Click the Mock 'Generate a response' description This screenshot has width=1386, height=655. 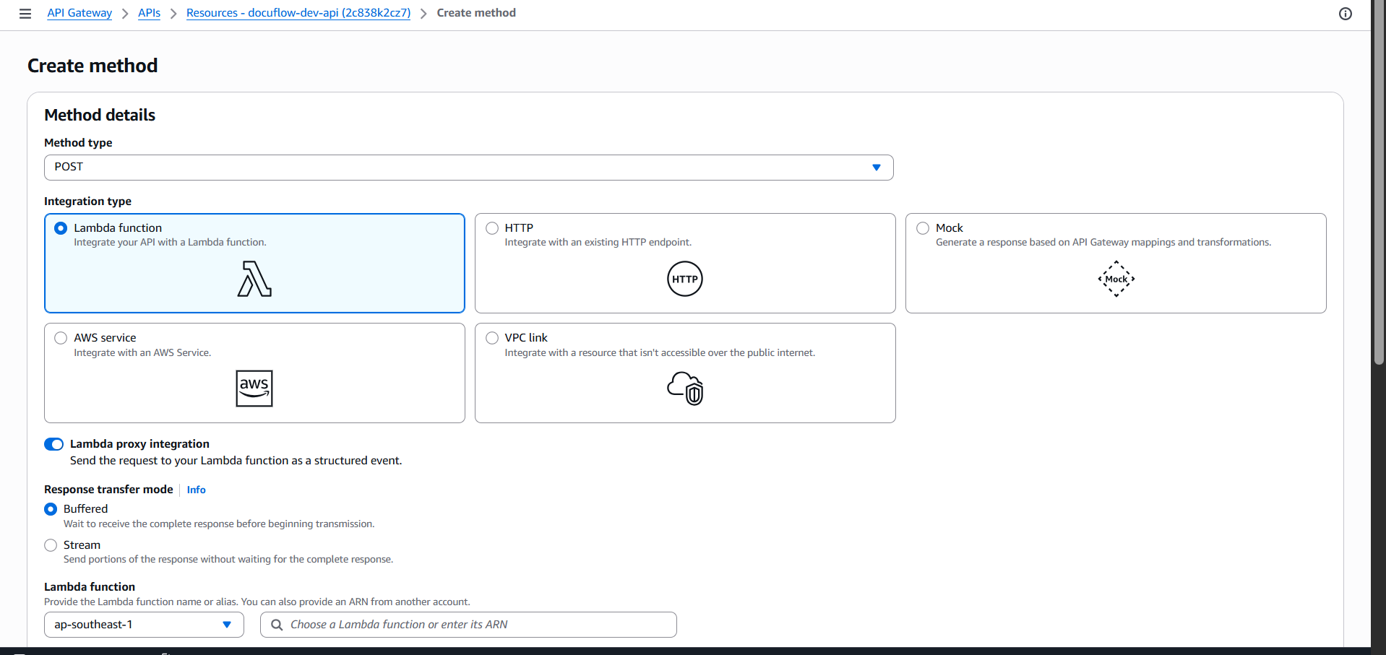[x=1103, y=243]
